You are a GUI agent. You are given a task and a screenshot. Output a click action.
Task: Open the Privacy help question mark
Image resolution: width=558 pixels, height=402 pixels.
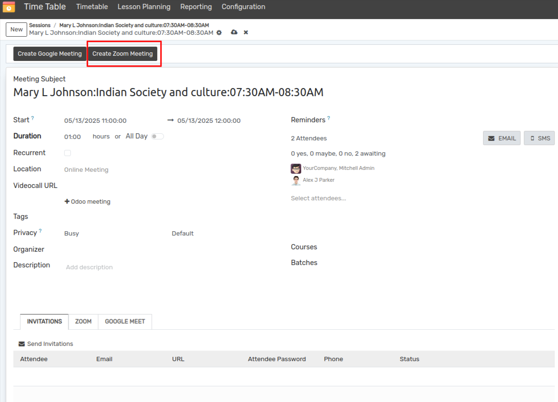(40, 231)
